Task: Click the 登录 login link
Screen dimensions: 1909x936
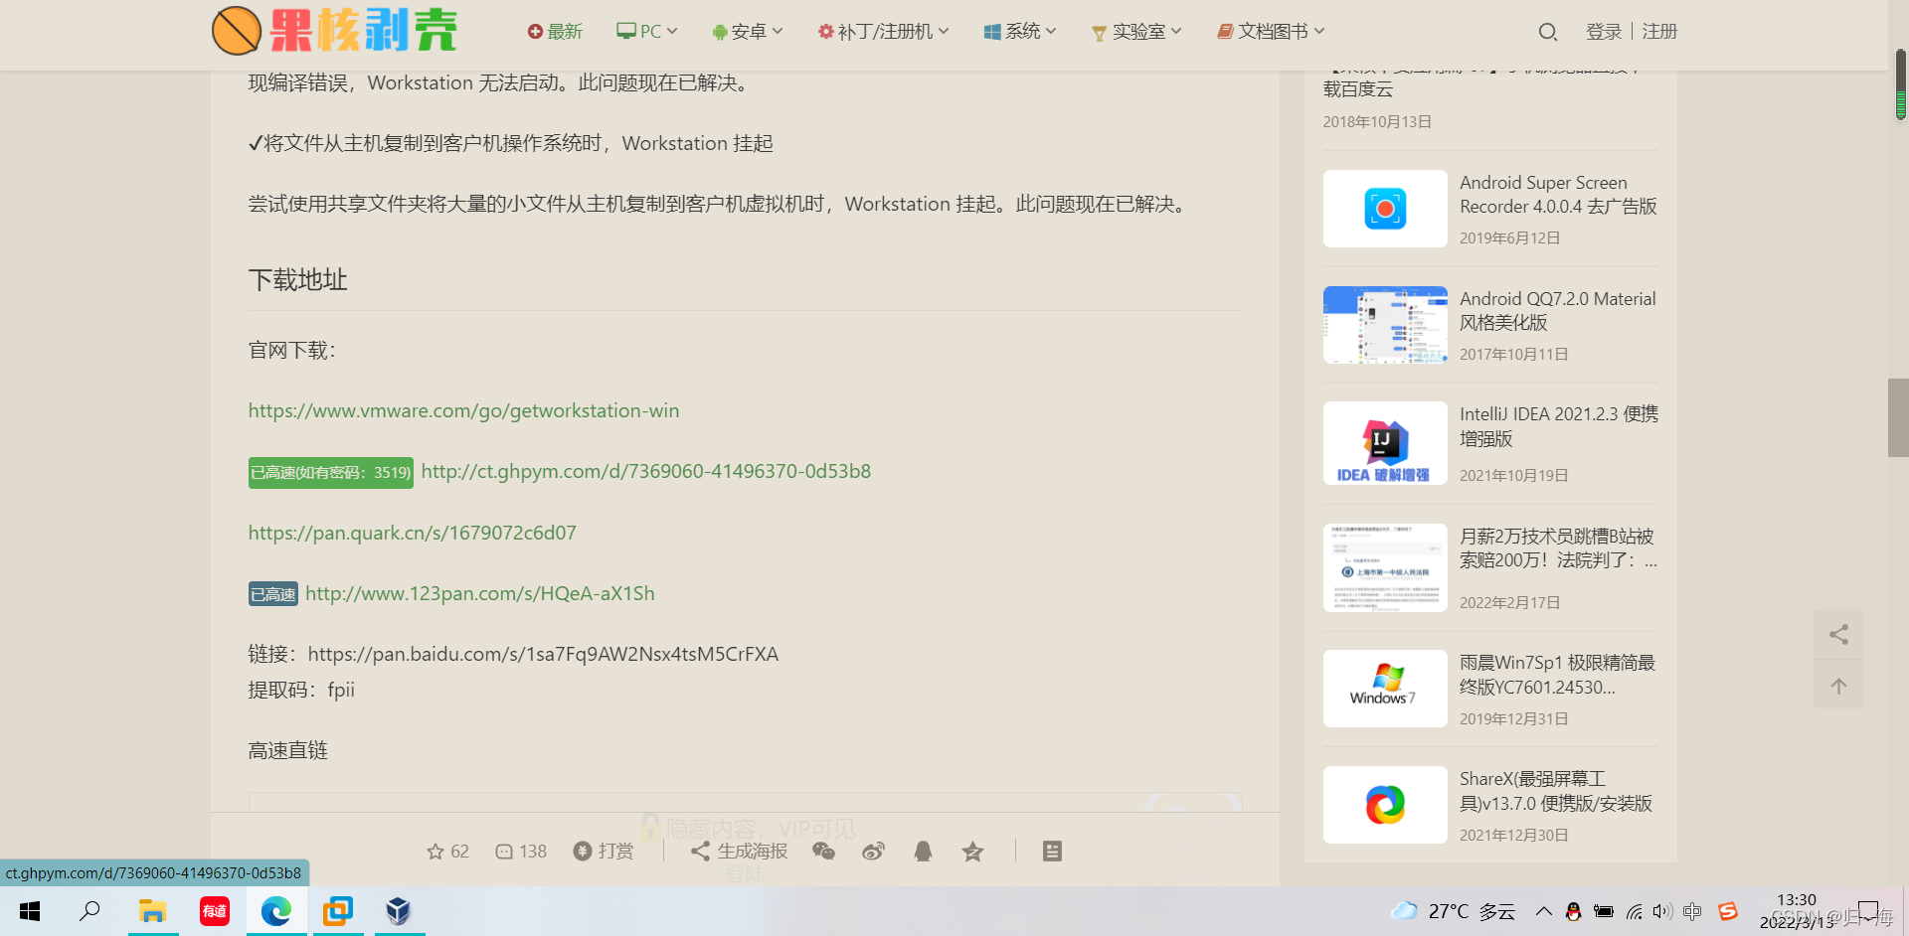Action: click(1604, 32)
